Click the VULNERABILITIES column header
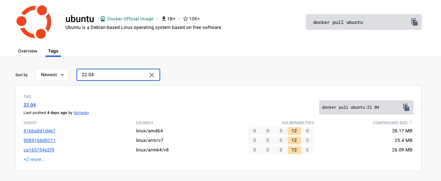Viewport: 441px width, 181px height. coord(298,123)
